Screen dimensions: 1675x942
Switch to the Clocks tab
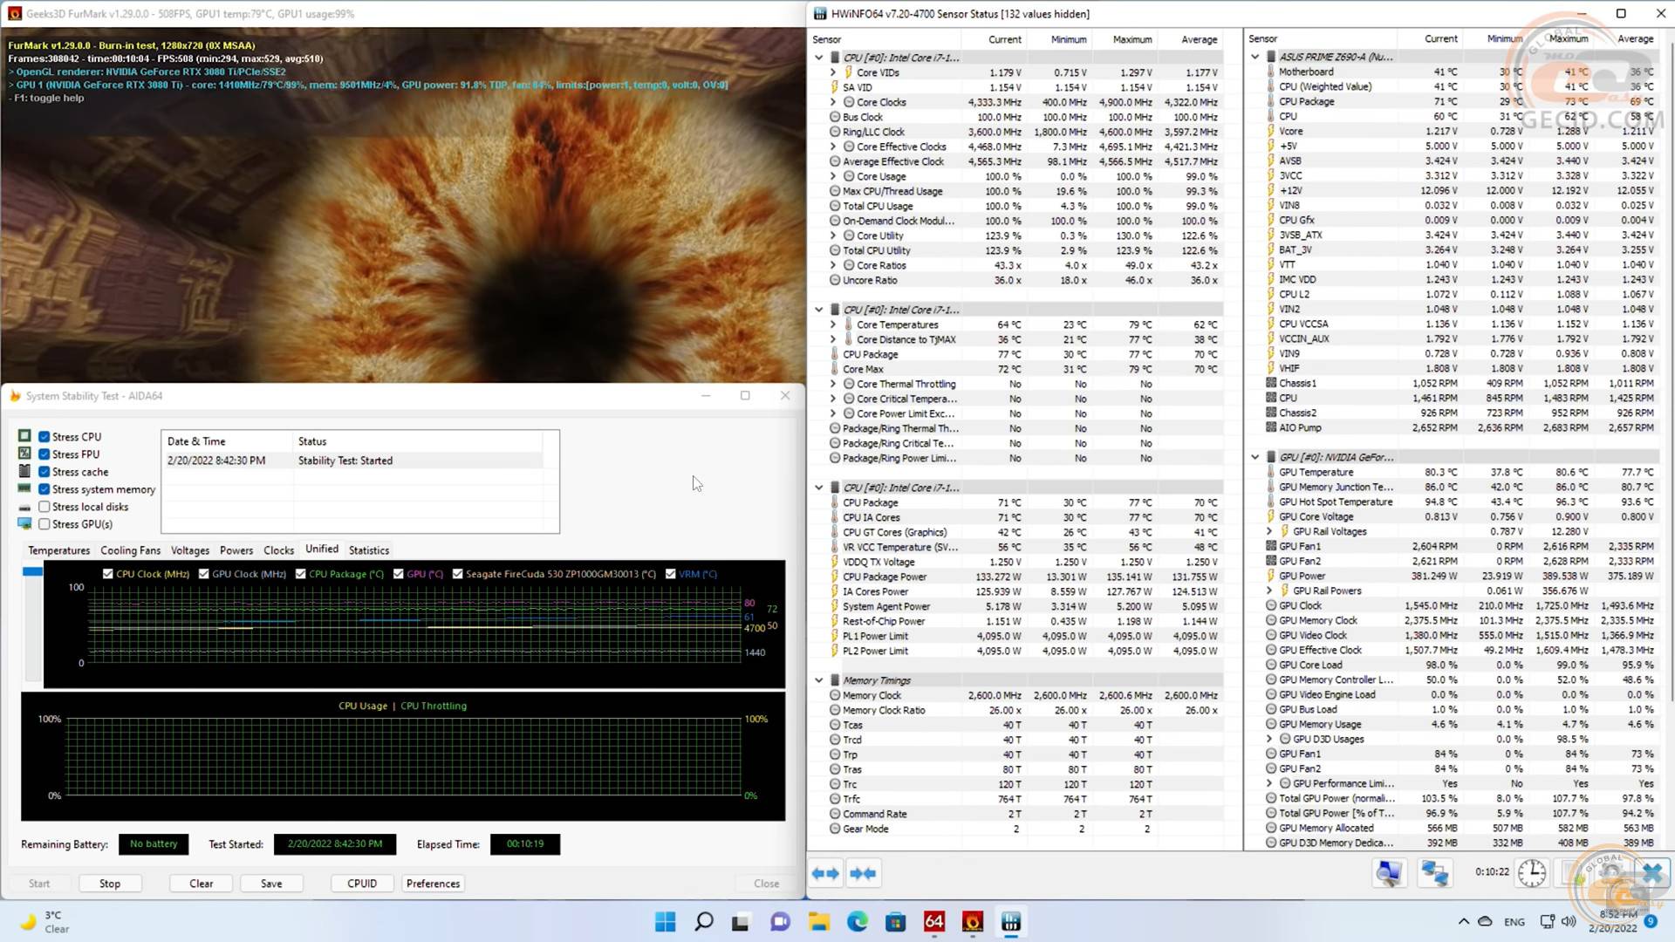[x=278, y=550]
